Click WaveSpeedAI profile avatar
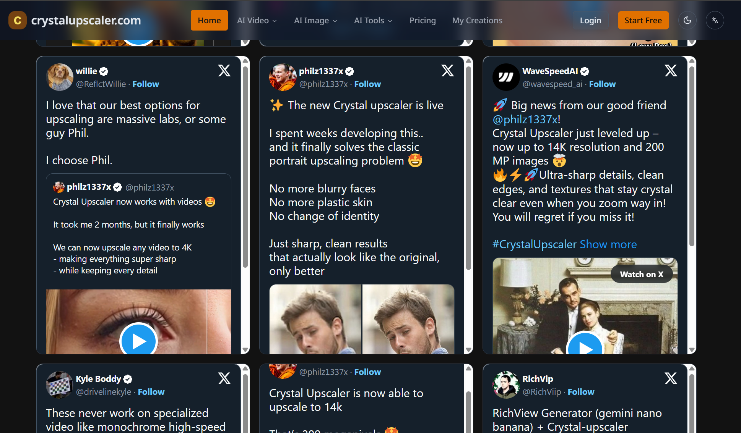Image resolution: width=741 pixels, height=433 pixels. [505, 77]
